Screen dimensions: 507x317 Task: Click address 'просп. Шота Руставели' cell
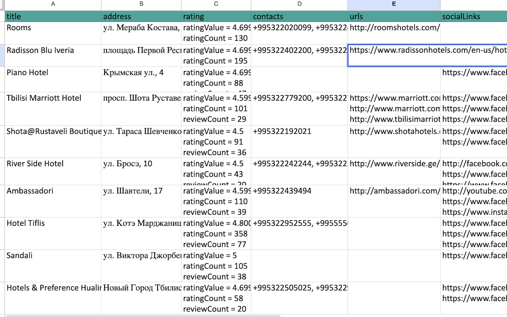tap(141, 109)
